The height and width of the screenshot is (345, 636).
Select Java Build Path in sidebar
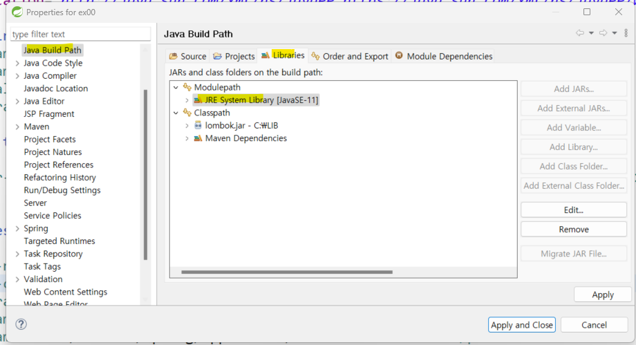pos(53,50)
